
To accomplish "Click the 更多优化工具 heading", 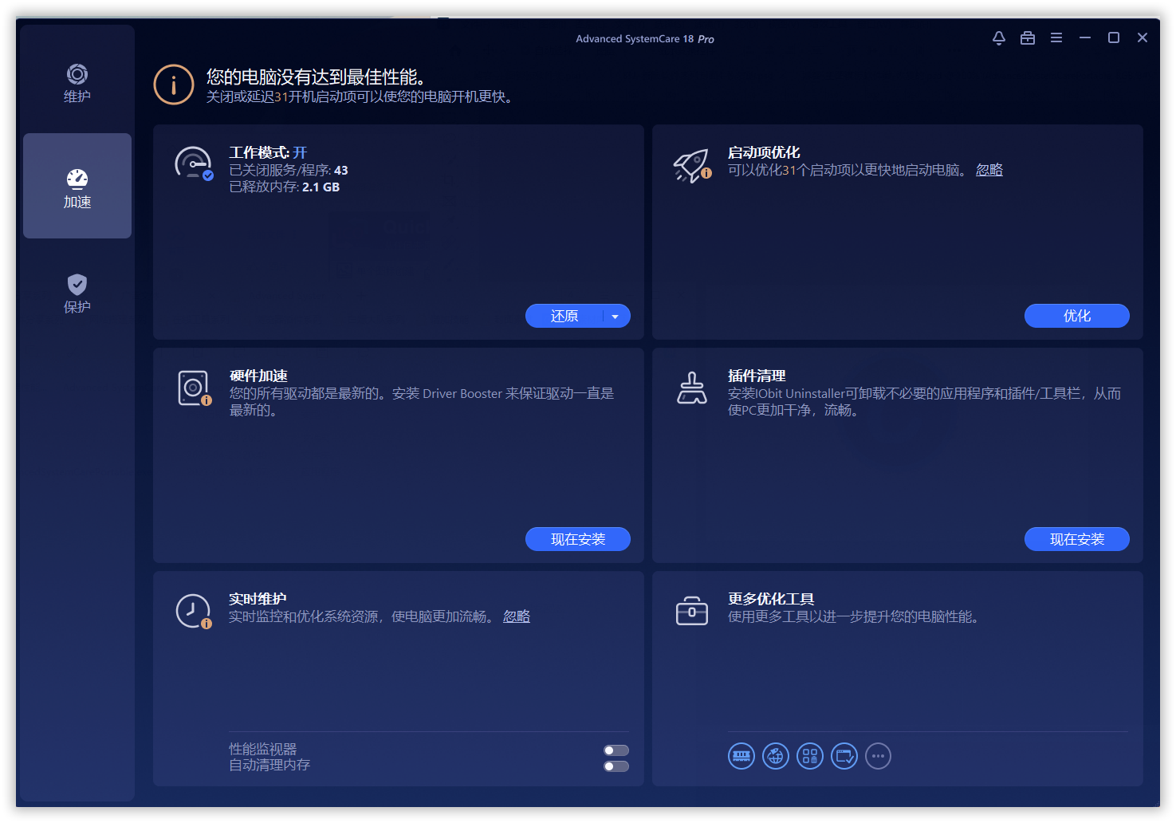I will click(771, 599).
